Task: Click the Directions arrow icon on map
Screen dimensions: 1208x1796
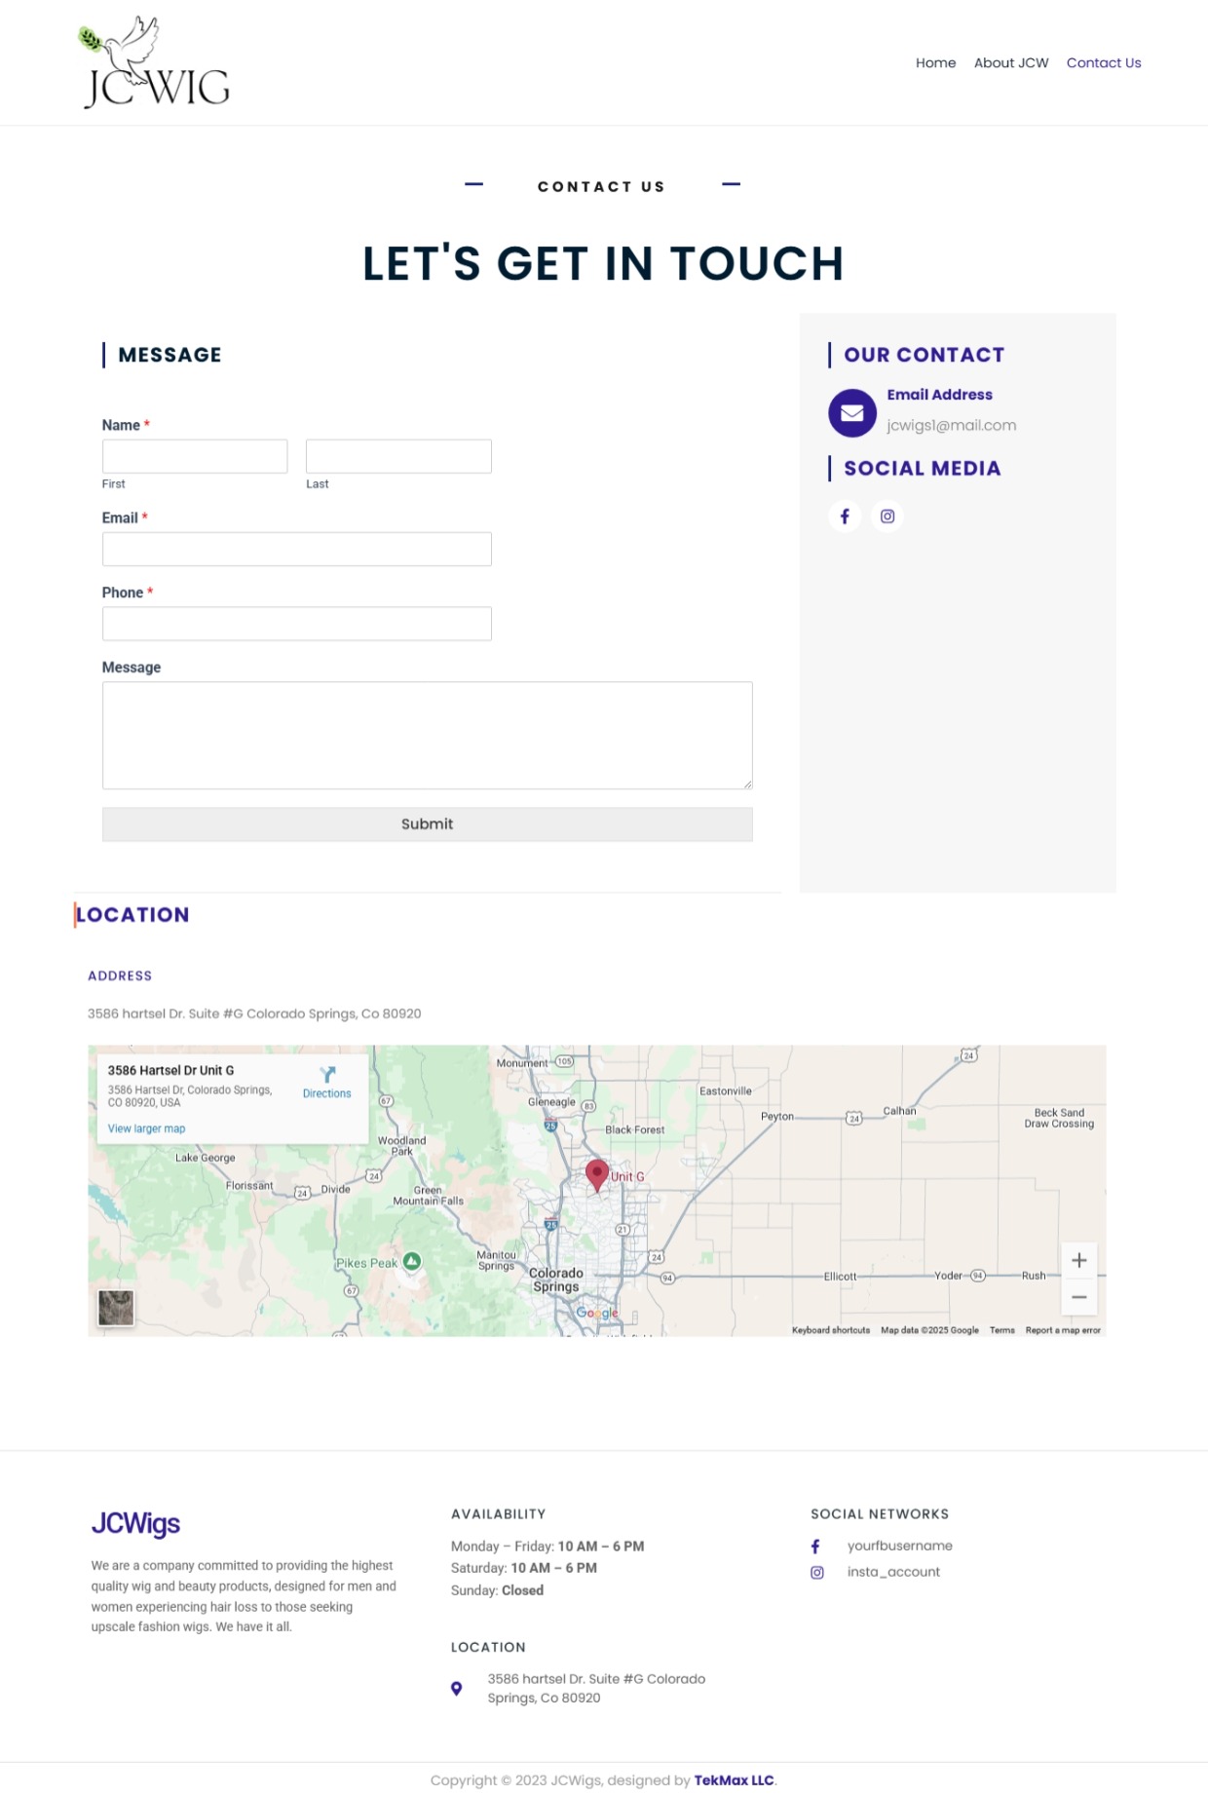Action: 327,1075
